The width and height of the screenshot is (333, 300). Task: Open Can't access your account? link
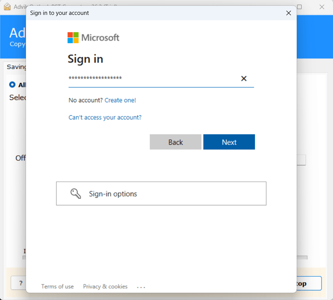pos(105,117)
